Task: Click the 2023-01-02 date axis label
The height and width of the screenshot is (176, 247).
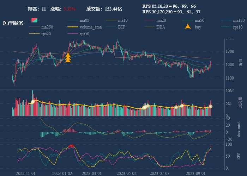Action: click(62, 173)
